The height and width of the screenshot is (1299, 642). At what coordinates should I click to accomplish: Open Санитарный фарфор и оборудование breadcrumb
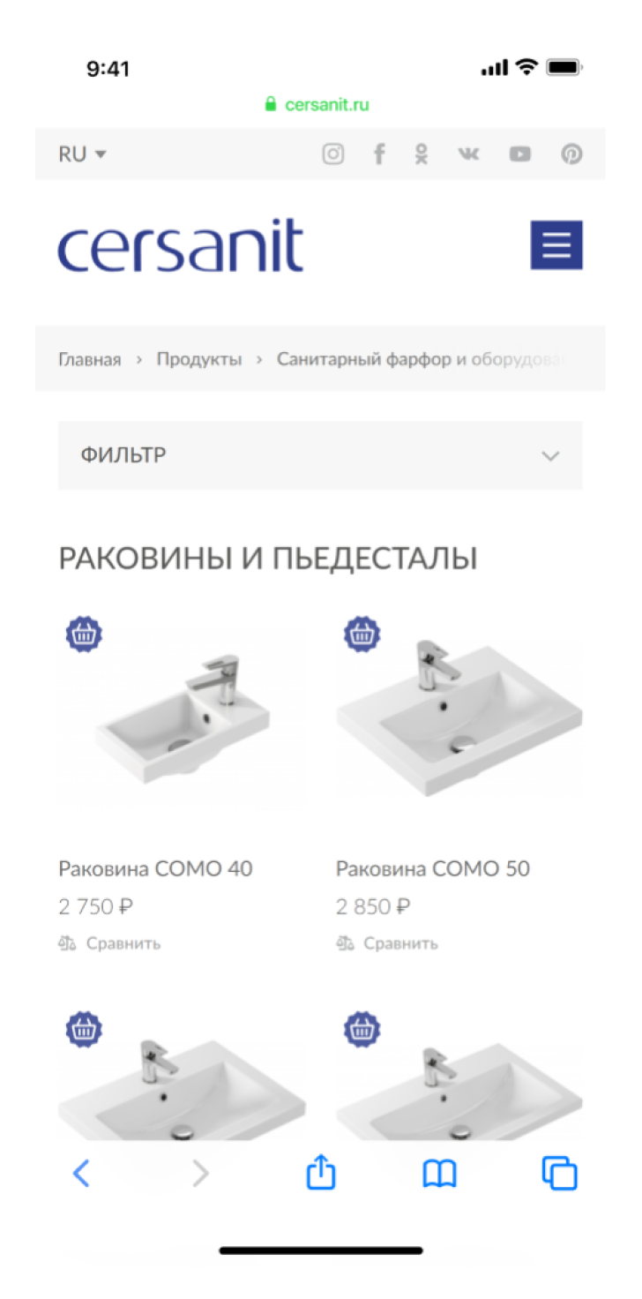(422, 359)
